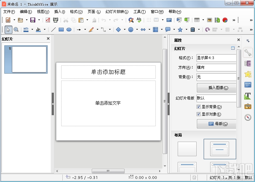Open the Gallery panel in the right sidebar

coord(247,74)
